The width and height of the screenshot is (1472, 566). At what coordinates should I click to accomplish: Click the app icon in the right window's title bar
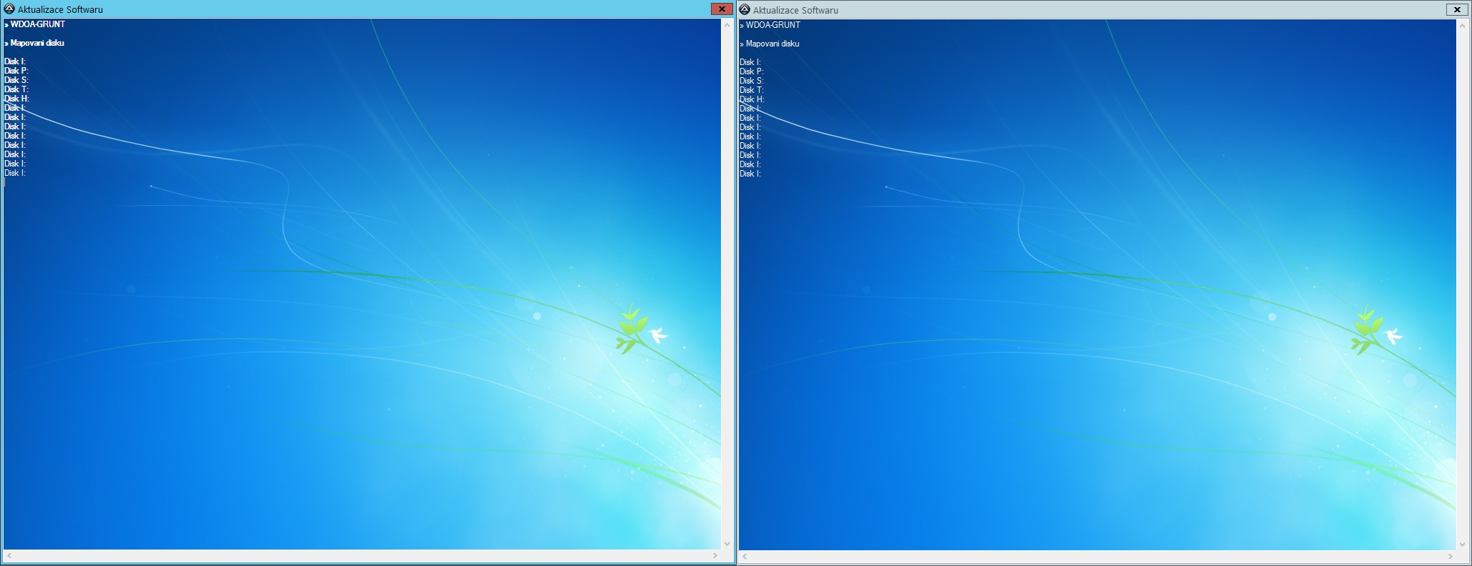[745, 10]
